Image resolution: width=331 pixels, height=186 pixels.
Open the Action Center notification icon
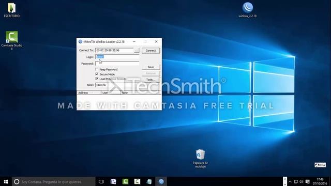pyautogui.click(x=308, y=182)
